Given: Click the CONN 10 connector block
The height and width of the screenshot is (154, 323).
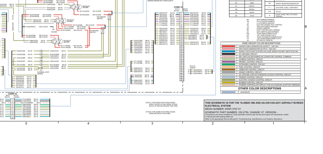Looking at the screenshot, I should pos(13,109).
